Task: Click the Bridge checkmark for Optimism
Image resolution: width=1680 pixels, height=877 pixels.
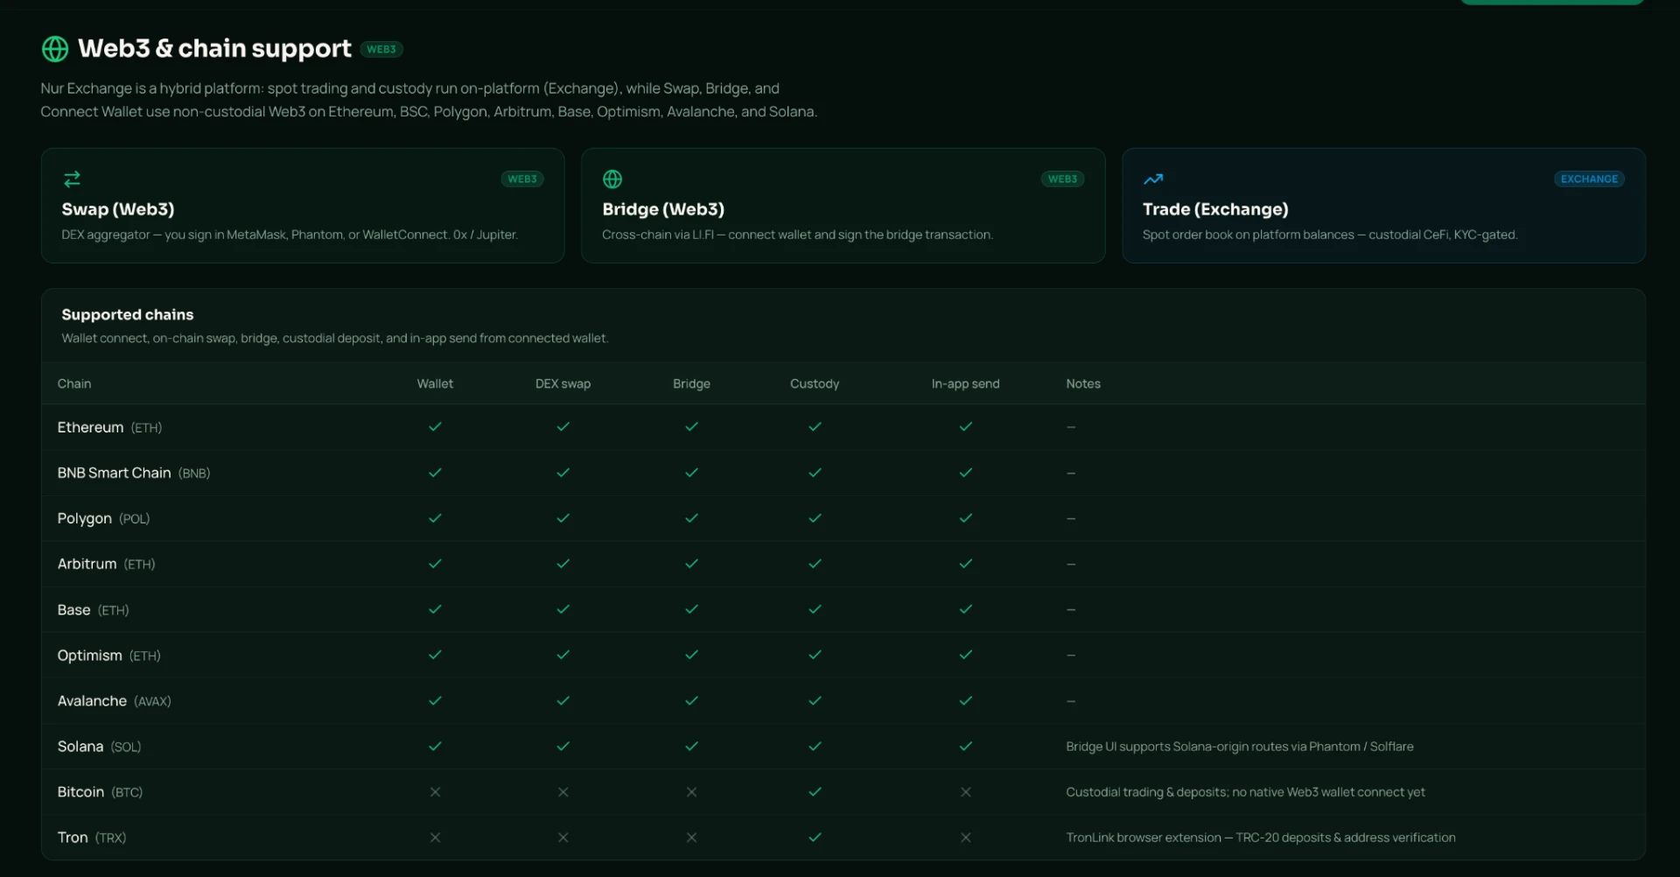Action: [x=691, y=654]
